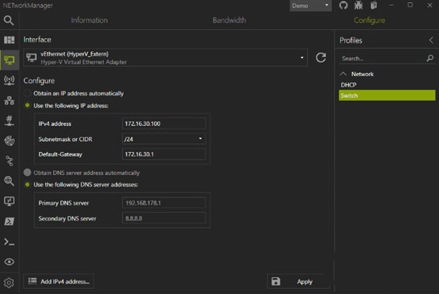Click the IPv4 address input field
The height and width of the screenshot is (294, 439).
click(163, 123)
